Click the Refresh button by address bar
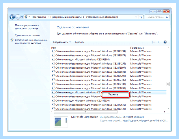 click(x=141, y=17)
